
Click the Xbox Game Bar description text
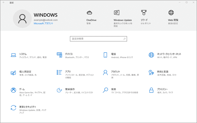[32, 94]
